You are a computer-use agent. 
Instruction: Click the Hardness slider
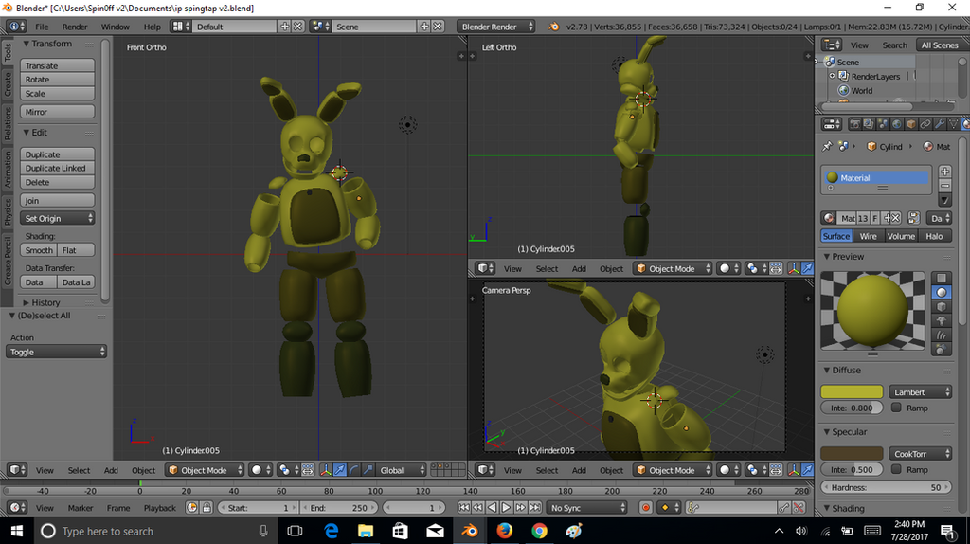[886, 487]
